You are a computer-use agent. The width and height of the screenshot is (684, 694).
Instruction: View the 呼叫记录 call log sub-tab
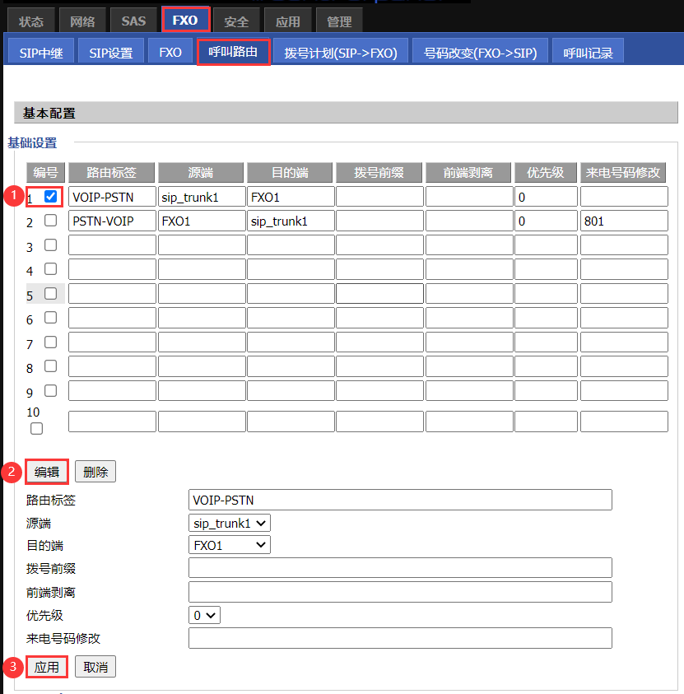tap(588, 53)
